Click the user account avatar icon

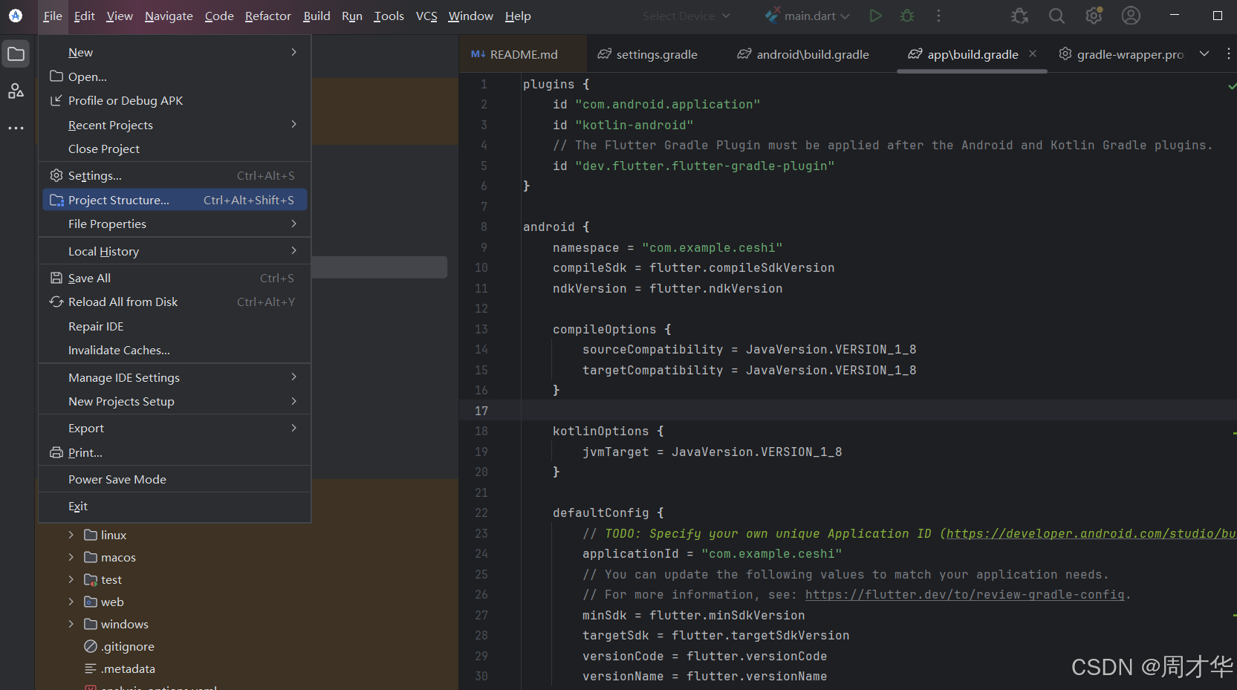[1131, 16]
